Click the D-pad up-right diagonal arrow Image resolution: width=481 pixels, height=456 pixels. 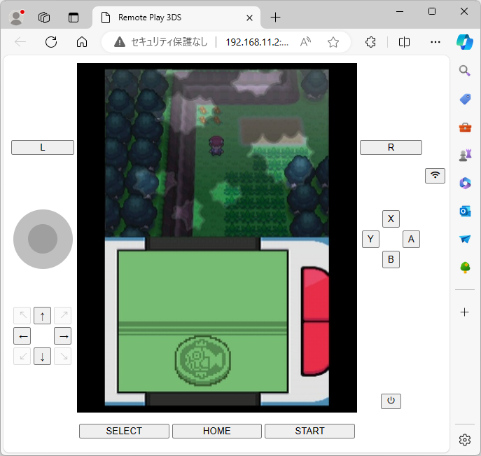pyautogui.click(x=62, y=315)
